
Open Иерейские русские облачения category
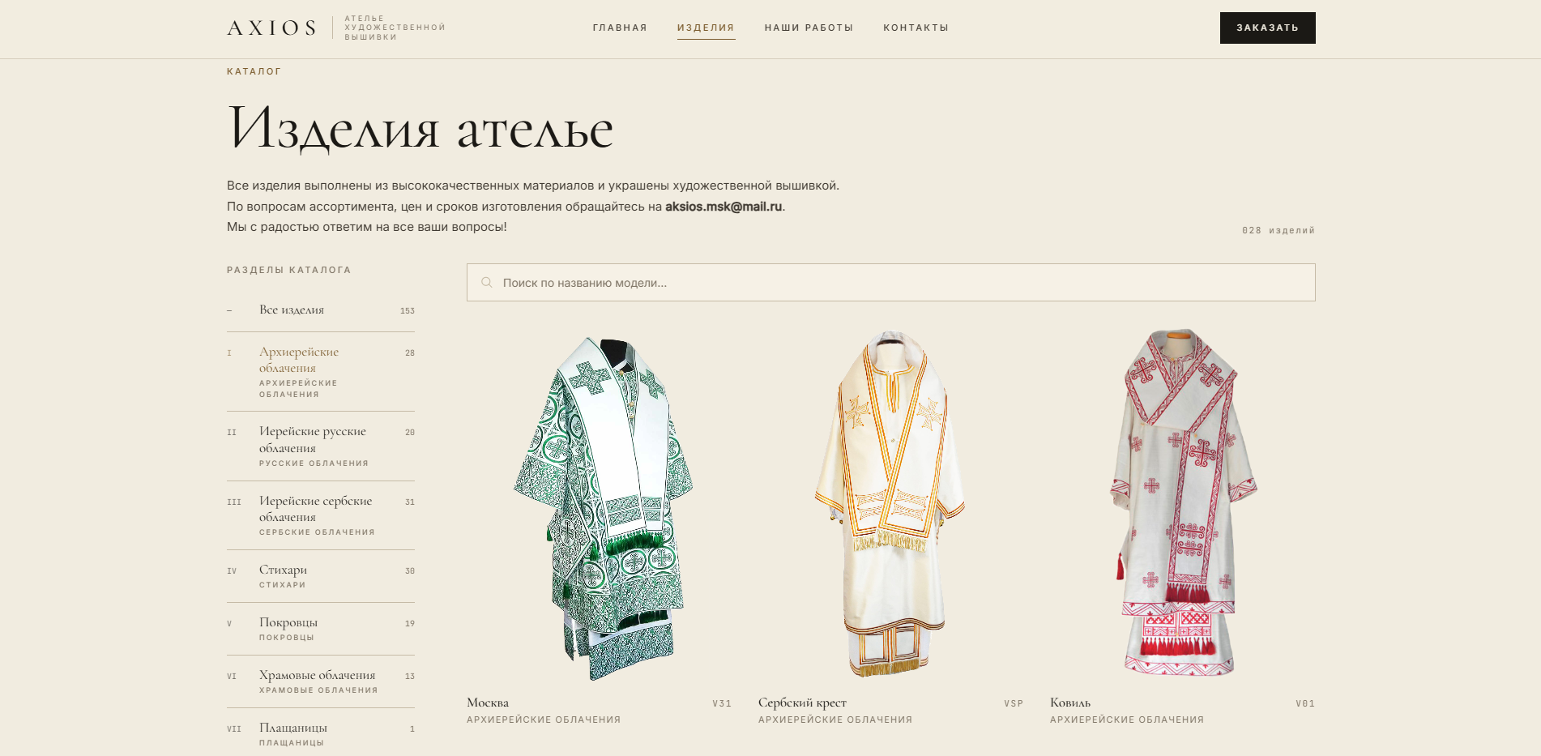[321, 446]
